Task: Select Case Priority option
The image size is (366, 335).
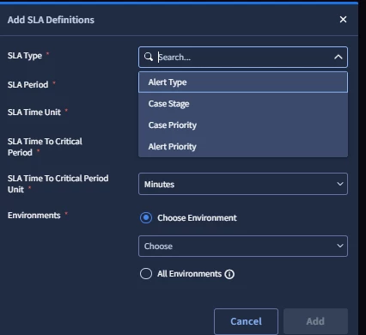Action: pos(243,125)
